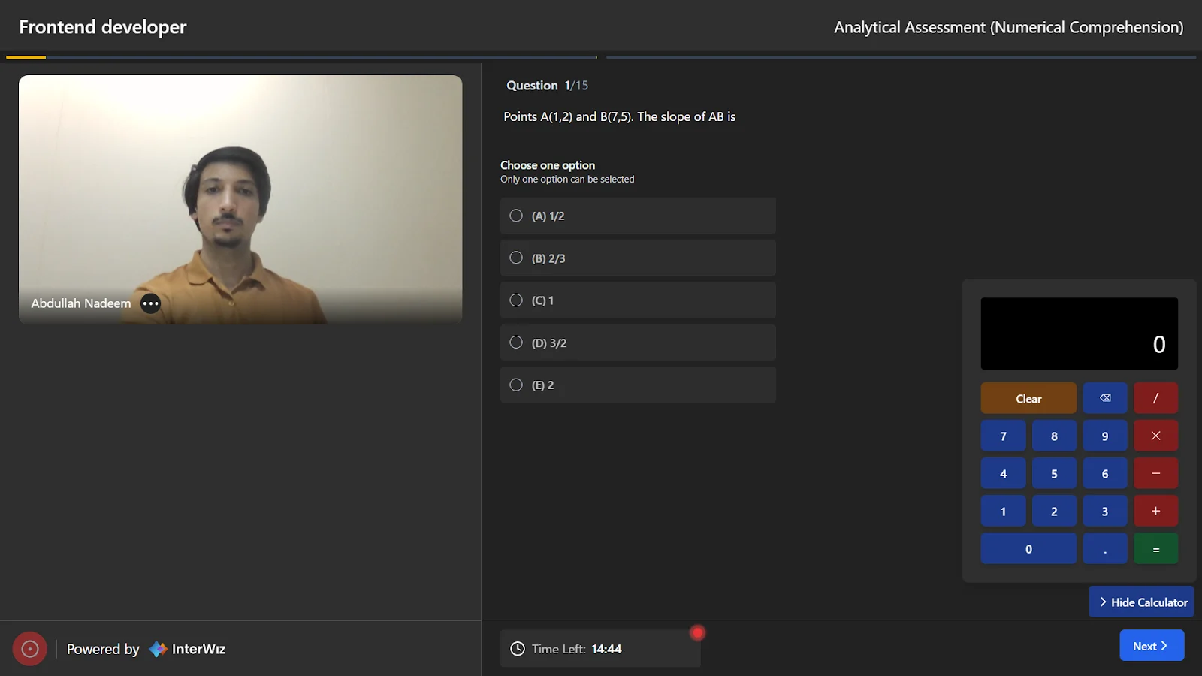
Task: Click calculator digit 8
Action: pyautogui.click(x=1054, y=436)
